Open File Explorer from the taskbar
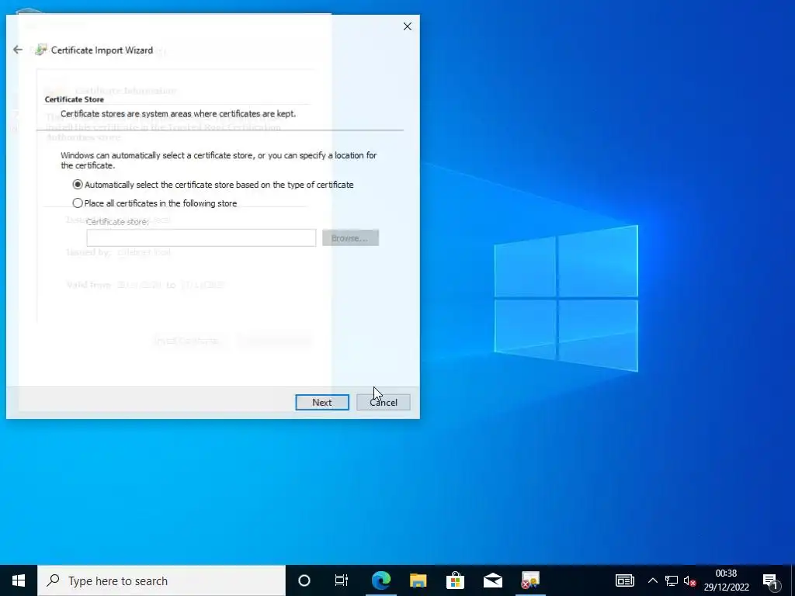Image resolution: width=795 pixels, height=596 pixels. click(x=418, y=580)
